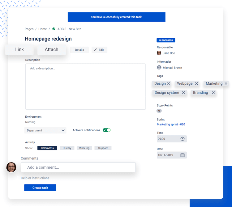
Task: Click Jane Doe's avatar under Responsible
Action: pyautogui.click(x=159, y=53)
